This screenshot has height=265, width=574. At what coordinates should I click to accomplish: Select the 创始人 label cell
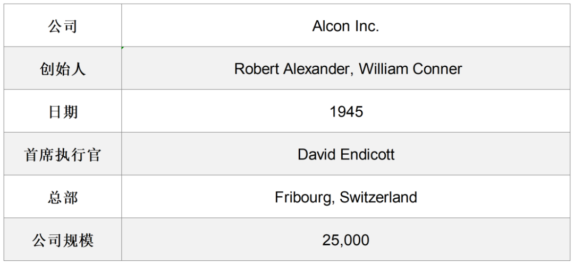63,68
